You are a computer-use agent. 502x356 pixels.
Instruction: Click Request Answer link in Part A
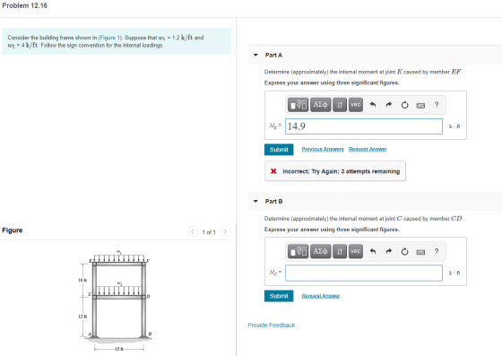point(368,149)
